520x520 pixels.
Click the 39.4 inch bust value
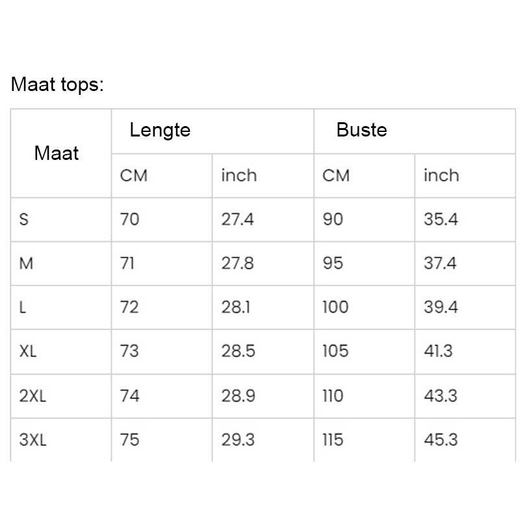(x=441, y=307)
